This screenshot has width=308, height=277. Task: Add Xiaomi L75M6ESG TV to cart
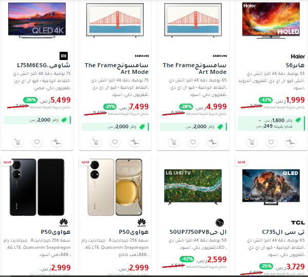click(x=17, y=142)
